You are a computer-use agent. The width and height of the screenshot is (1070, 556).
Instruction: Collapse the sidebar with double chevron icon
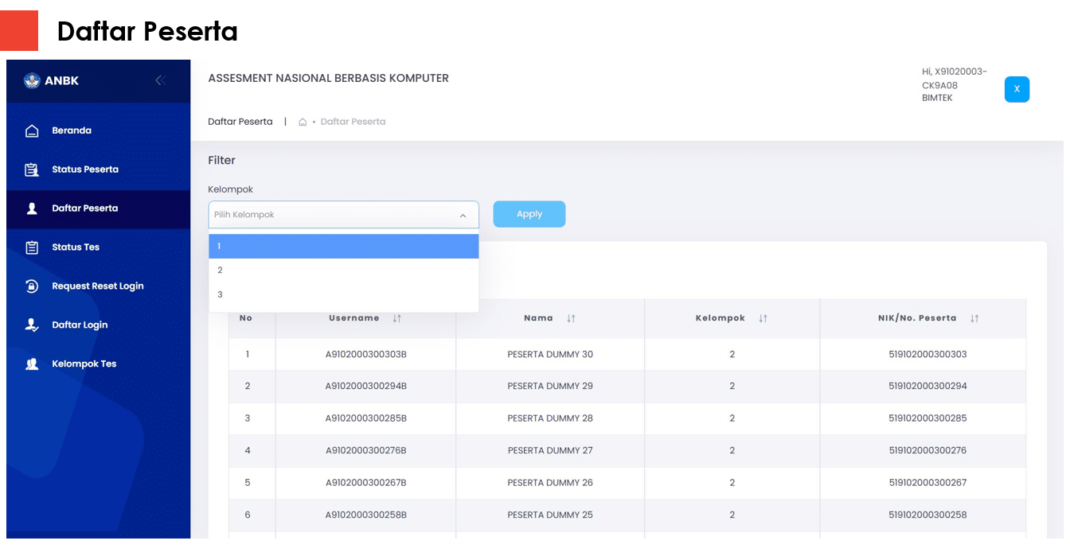pos(161,80)
